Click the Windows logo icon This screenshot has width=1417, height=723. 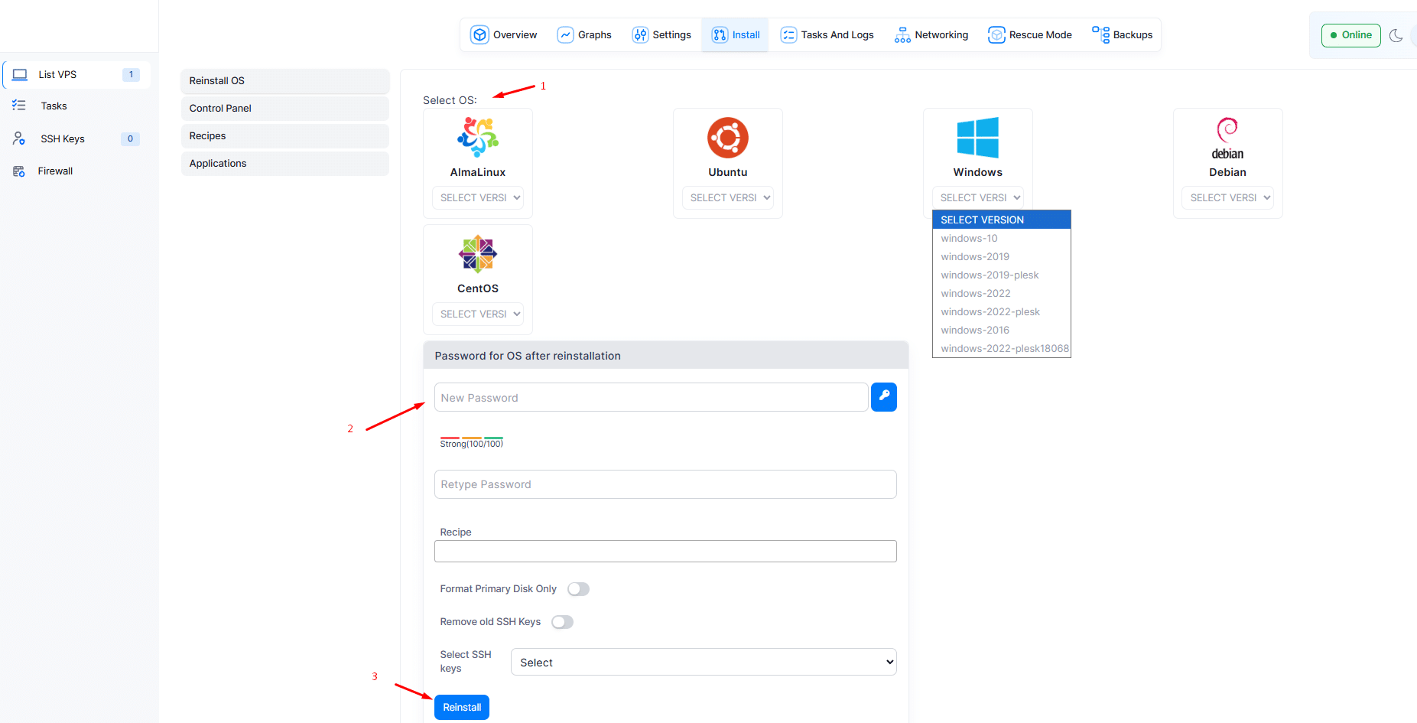coord(977,138)
